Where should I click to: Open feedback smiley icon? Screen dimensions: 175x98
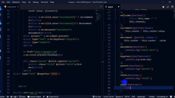(171, 97)
